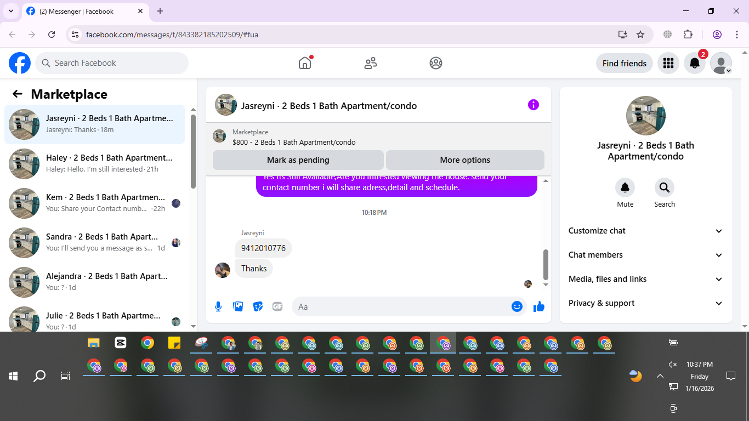Send a voice clip microphone icon
The height and width of the screenshot is (421, 749).
pos(218,306)
